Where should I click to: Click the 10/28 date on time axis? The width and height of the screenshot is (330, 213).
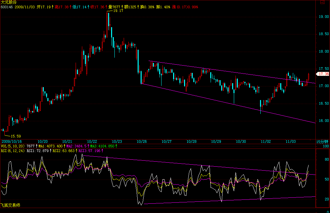pyautogui.click(x=191, y=141)
